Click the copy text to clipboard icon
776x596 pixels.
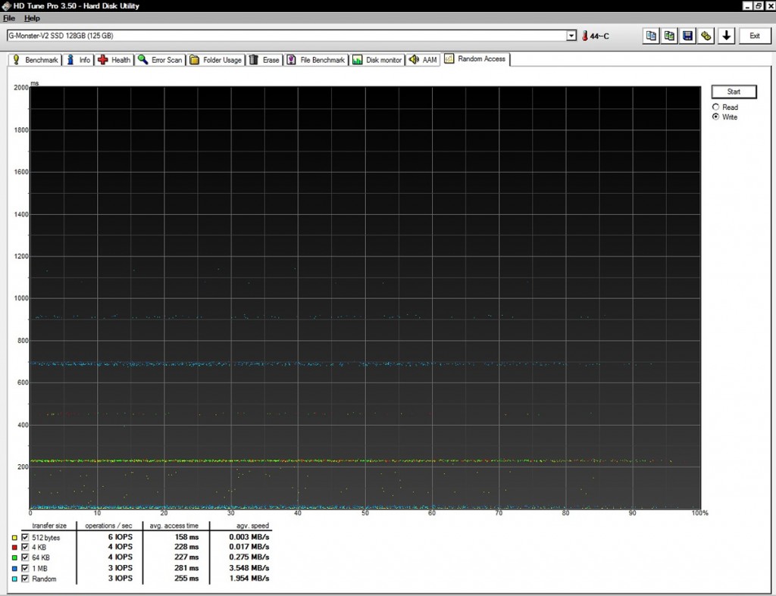tap(651, 36)
